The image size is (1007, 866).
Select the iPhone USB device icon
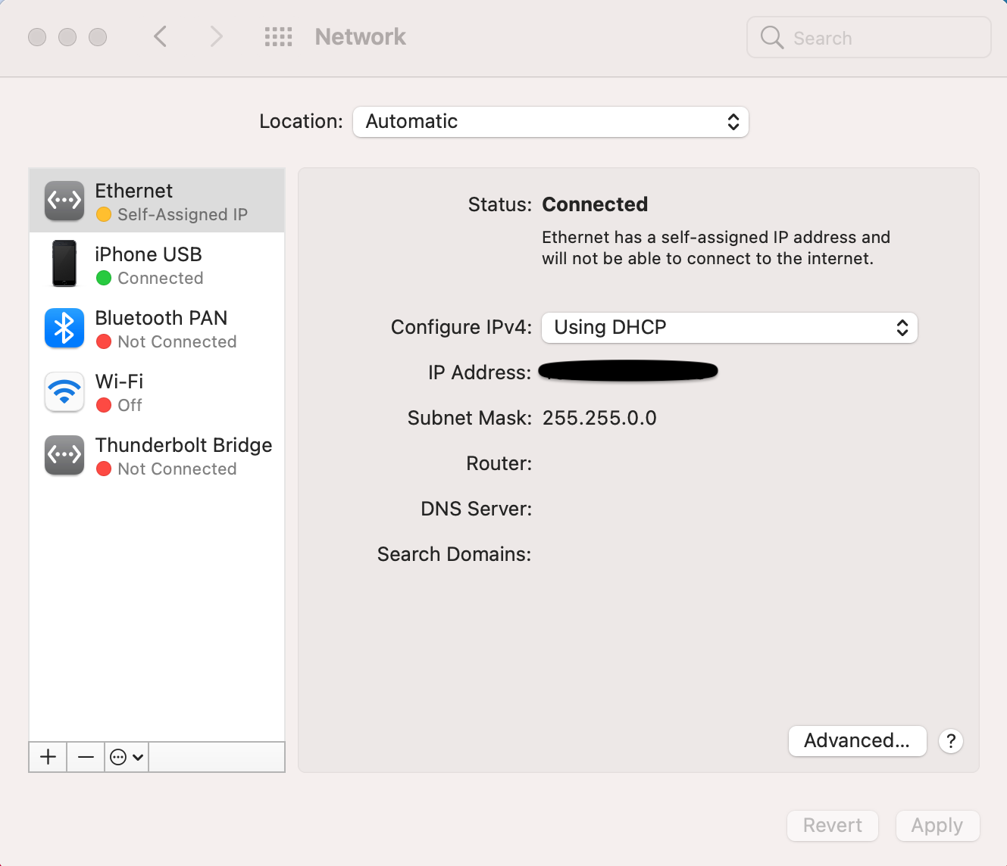click(64, 263)
